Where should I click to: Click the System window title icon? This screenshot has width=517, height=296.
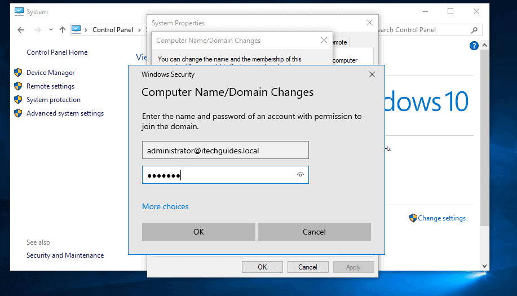click(x=19, y=11)
